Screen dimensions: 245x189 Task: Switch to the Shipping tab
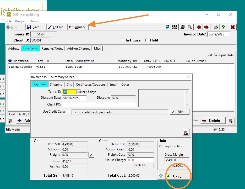[x=56, y=85]
